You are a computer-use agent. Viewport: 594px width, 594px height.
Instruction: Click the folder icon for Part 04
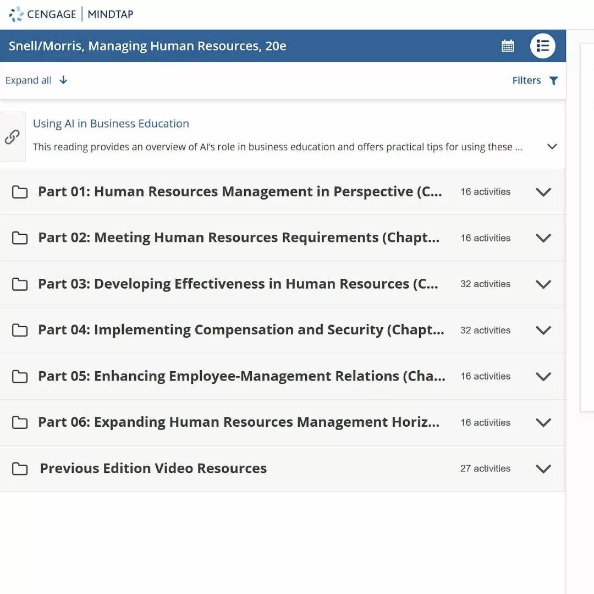(x=20, y=331)
